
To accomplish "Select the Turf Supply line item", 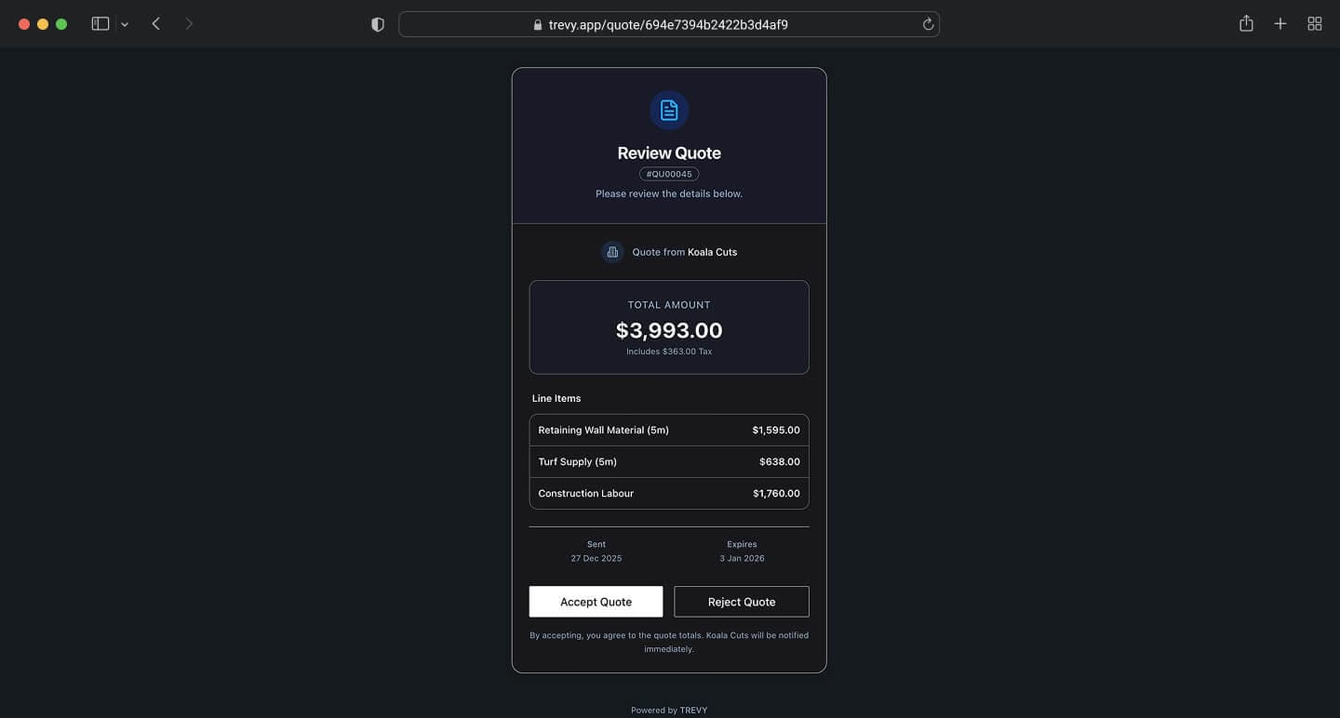I will (668, 461).
